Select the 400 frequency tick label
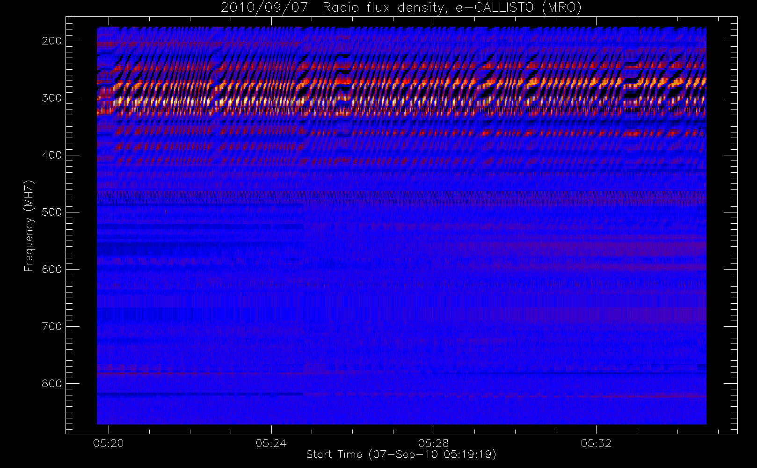 [x=51, y=155]
